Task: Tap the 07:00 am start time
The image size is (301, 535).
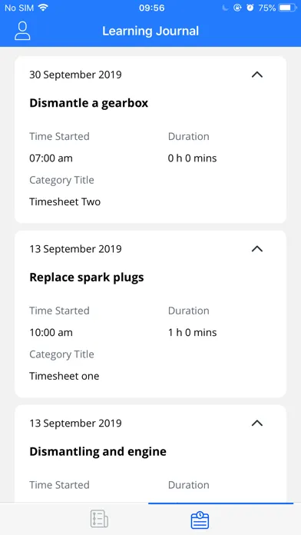Action: (51, 158)
